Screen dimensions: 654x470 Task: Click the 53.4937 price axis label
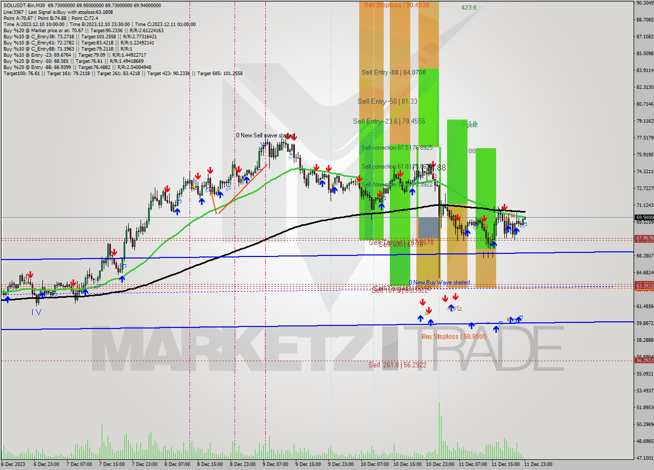point(645,390)
